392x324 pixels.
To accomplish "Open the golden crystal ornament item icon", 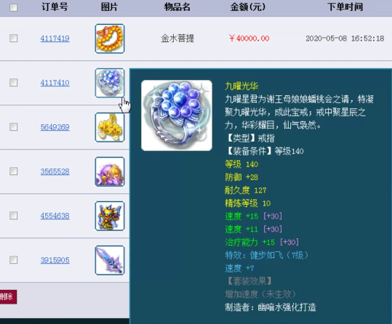I will point(110,127).
